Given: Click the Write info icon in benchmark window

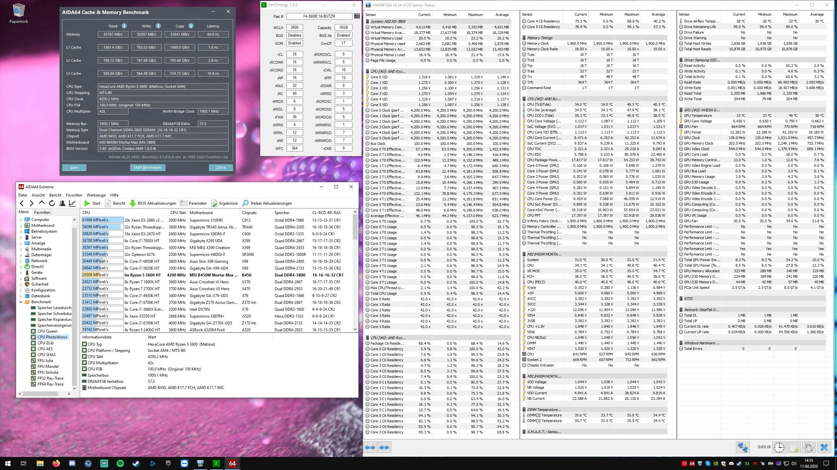Looking at the screenshot, I should click(158, 26).
